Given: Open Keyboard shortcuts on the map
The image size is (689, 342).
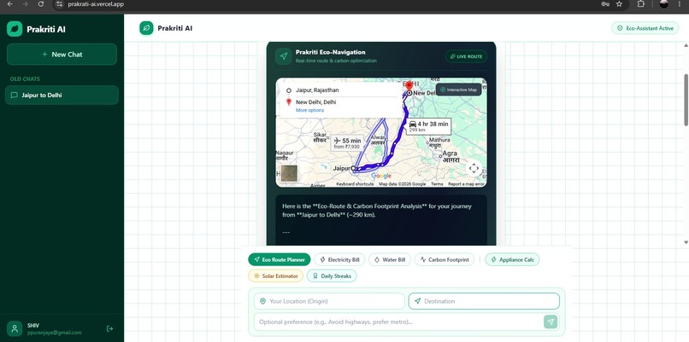Looking at the screenshot, I should pyautogui.click(x=355, y=184).
